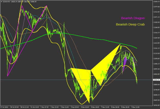The width and height of the screenshot is (160, 109).
Task: Click the 8 Nov 04:45 time label
Action: [115, 107]
